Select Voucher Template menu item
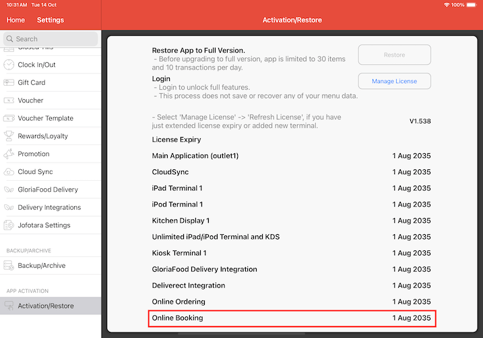This screenshot has height=338, width=483. pyautogui.click(x=51, y=119)
